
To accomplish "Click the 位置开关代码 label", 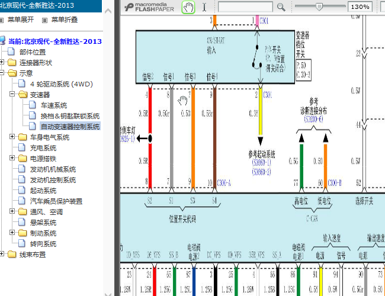I will click(182, 219).
